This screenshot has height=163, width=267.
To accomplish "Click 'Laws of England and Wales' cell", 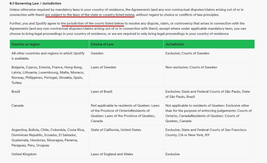I will pos(126,154).
